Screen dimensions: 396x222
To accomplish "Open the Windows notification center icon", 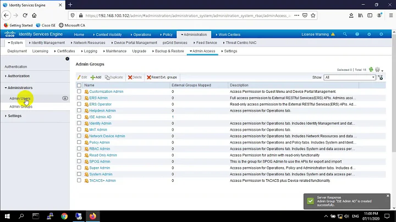I will (x=387, y=216).
